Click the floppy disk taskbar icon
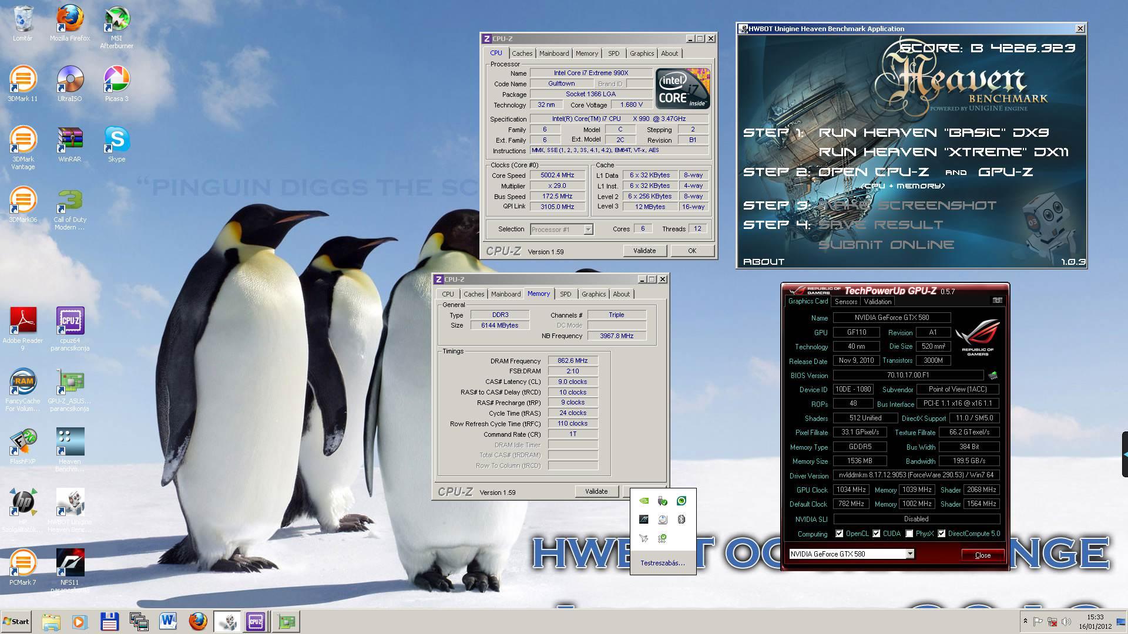Image resolution: width=1128 pixels, height=634 pixels. pos(109,622)
